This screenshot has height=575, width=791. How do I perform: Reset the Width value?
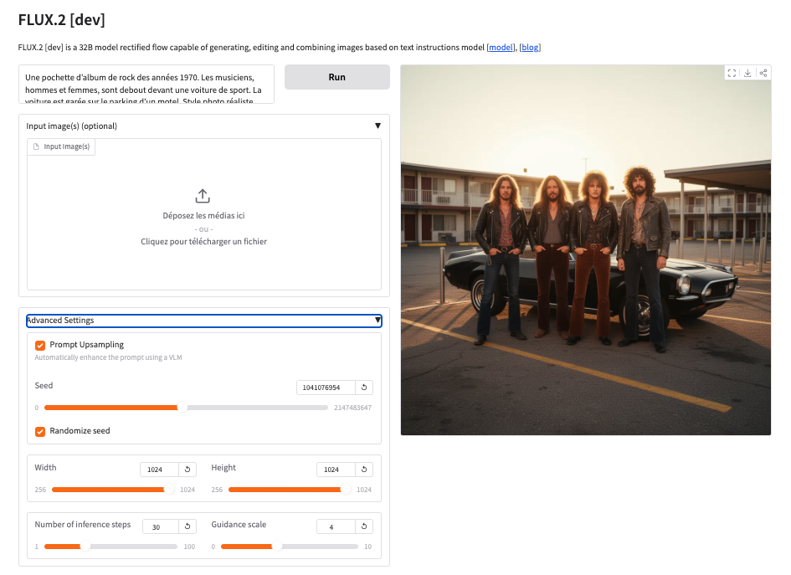coord(187,470)
